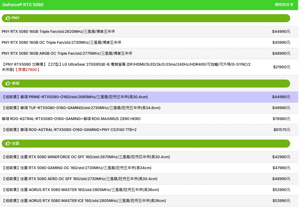
Task: Click the pointing hand icon beside 華碩
Action: [x=8, y=83]
